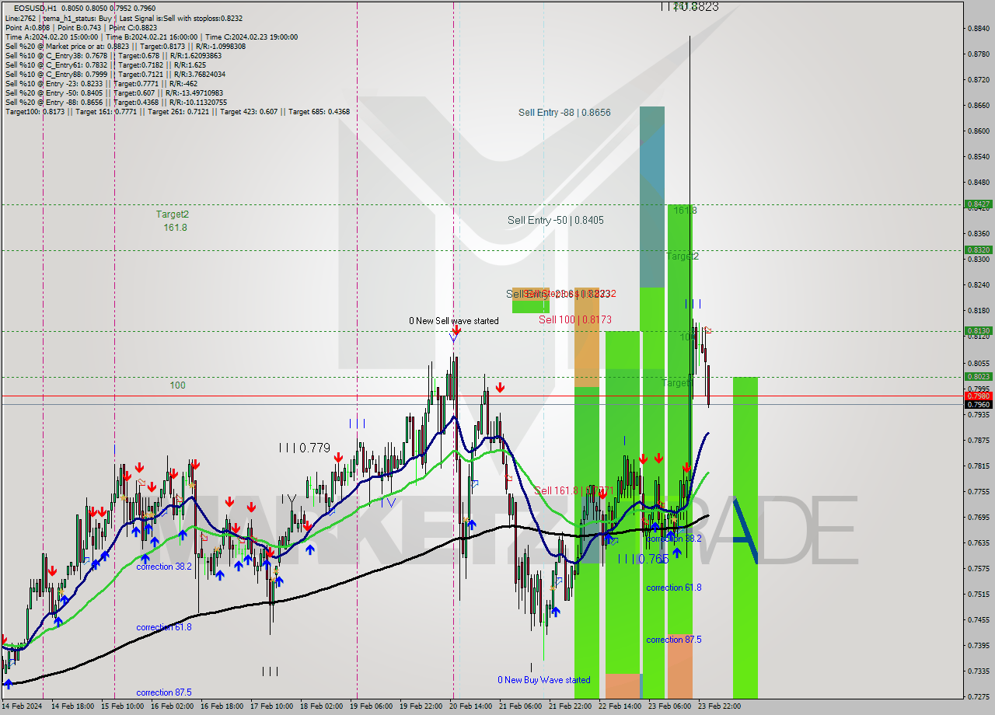This screenshot has width=995, height=715.
Task: Click the '0 New Sell wave started' label
Action: pyautogui.click(x=454, y=321)
